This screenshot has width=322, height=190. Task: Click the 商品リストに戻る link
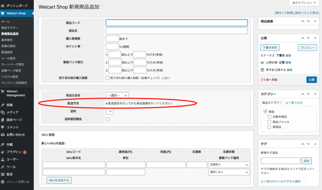point(307,13)
